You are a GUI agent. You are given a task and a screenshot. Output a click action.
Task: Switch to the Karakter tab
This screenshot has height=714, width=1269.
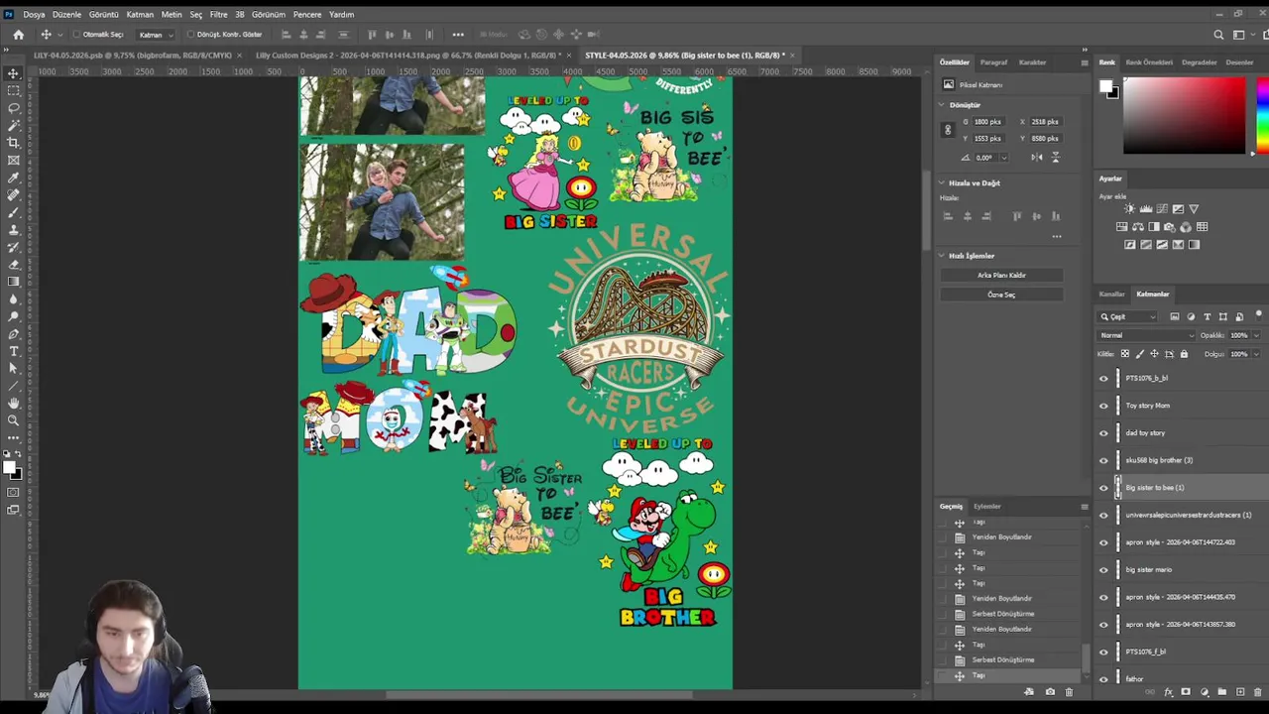[1032, 62]
